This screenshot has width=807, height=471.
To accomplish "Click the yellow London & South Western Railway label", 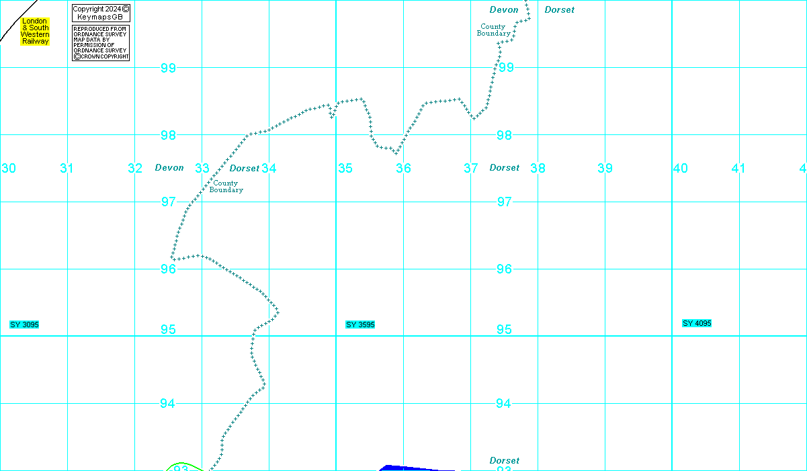I will (35, 32).
